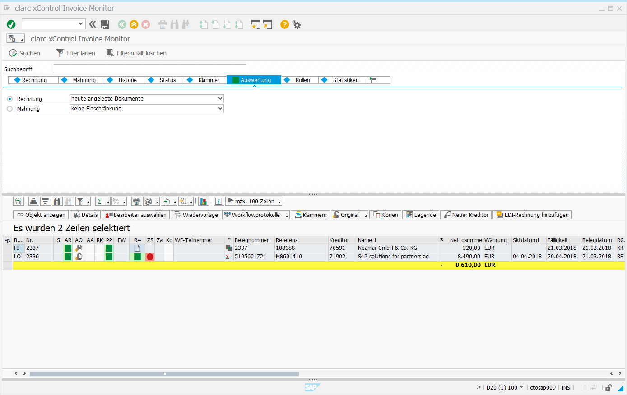Open the customize layout gear icon
Image resolution: width=627 pixels, height=395 pixels.
297,24
